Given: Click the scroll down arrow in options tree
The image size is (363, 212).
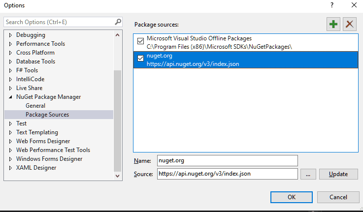Looking at the screenshot, I should (117, 176).
